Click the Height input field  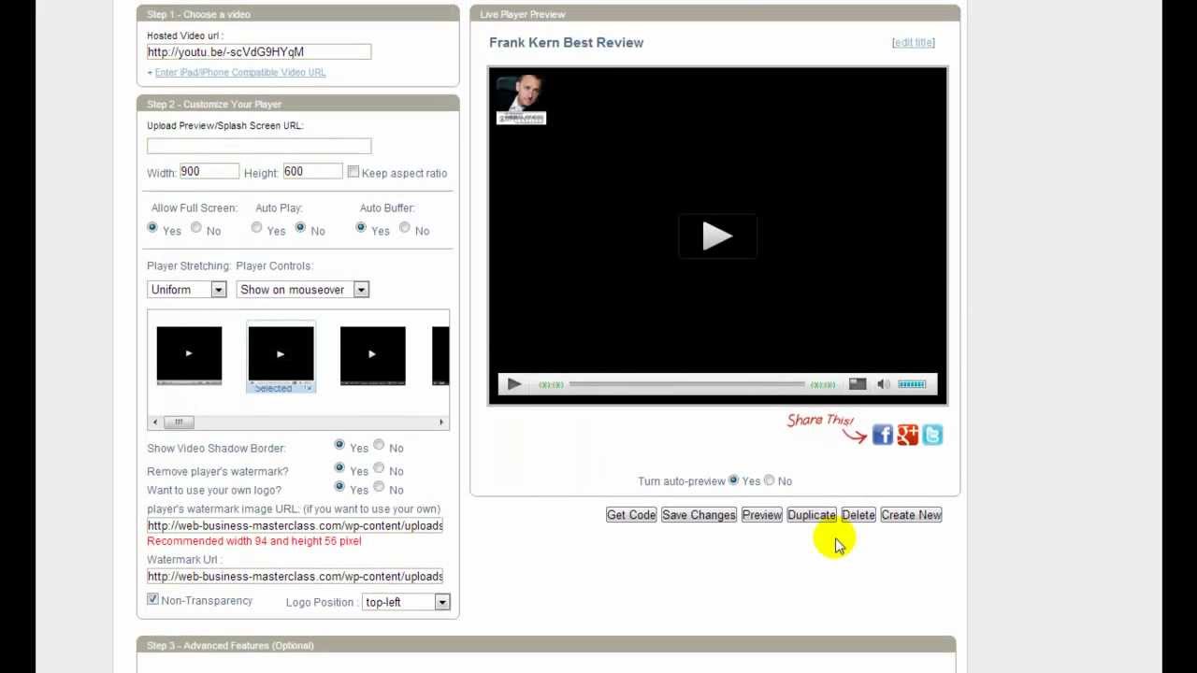pyautogui.click(x=312, y=171)
